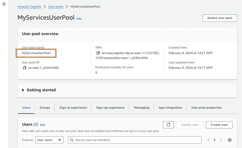Switch to the Sign-up experience tab
The height and width of the screenshot is (148, 242).
(x=110, y=108)
